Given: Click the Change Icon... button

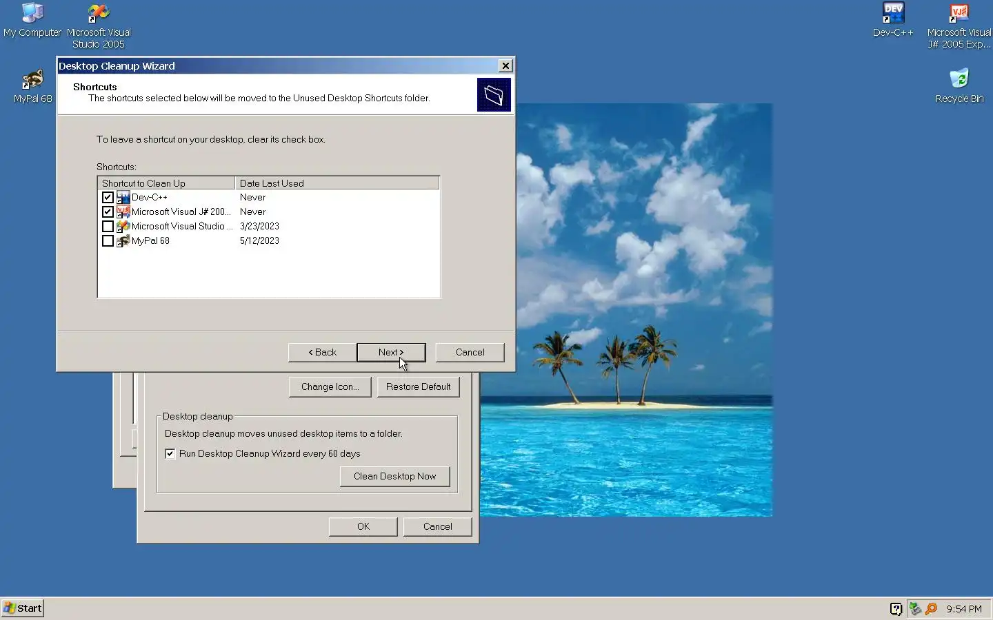Looking at the screenshot, I should pyautogui.click(x=330, y=387).
